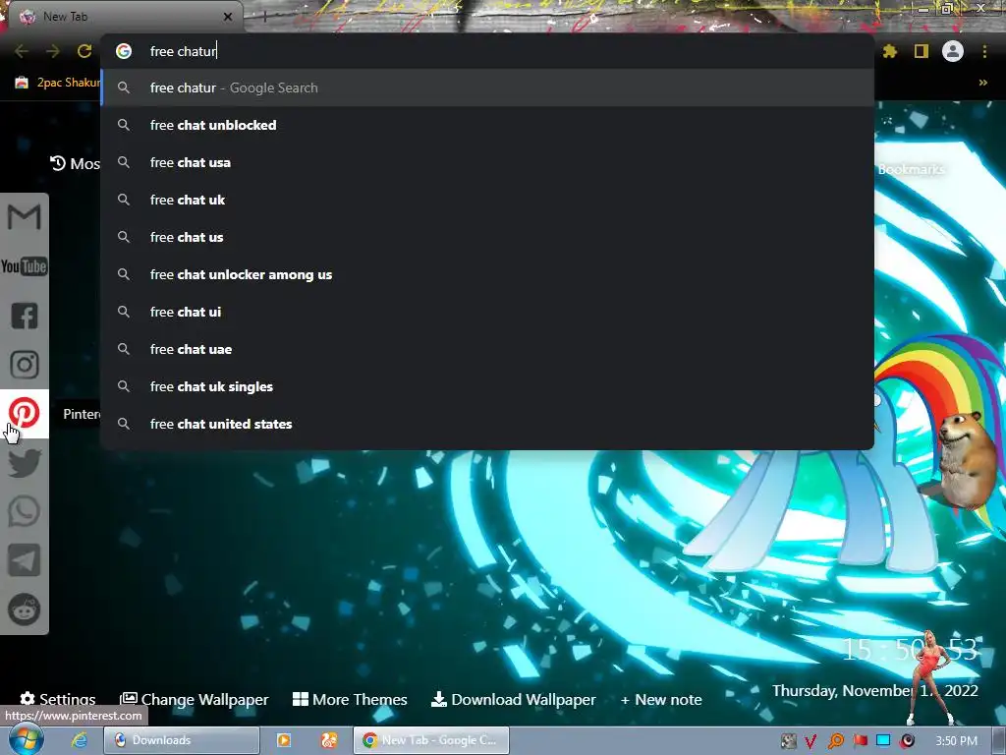Go back using the browser back arrow

pos(22,51)
